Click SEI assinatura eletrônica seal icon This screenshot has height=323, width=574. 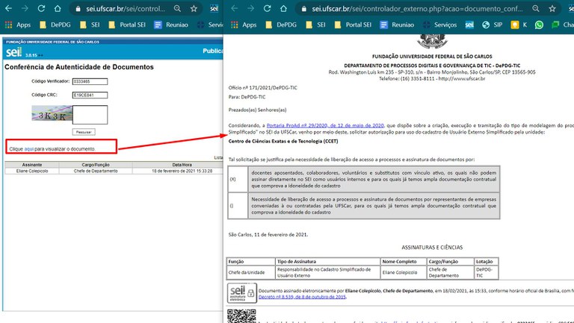pyautogui.click(x=241, y=292)
